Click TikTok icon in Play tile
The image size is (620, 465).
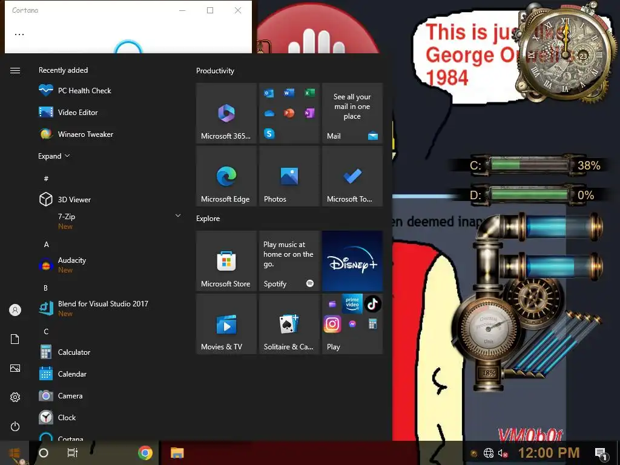tap(372, 304)
